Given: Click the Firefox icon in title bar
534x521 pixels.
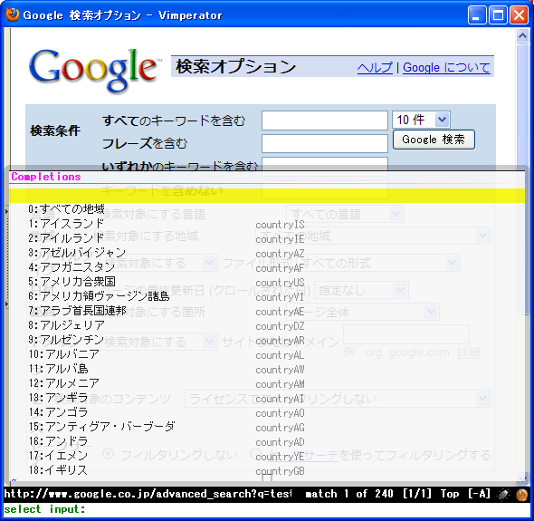Looking at the screenshot, I should (13, 14).
